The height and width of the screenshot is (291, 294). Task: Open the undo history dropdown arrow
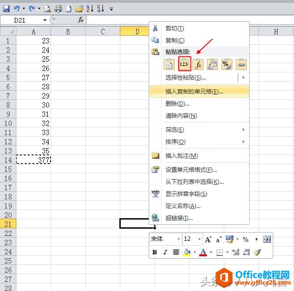point(24,9)
